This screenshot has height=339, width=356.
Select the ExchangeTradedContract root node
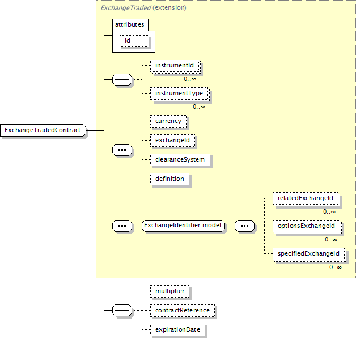click(x=43, y=130)
